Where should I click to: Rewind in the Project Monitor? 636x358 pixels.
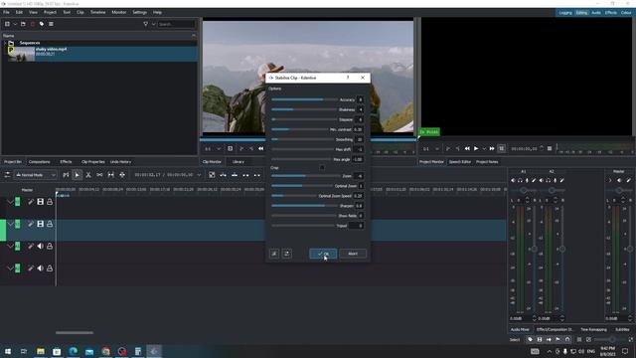pos(467,148)
